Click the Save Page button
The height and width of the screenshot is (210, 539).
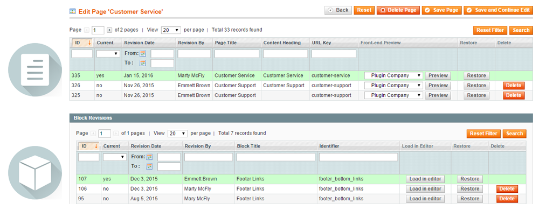pos(442,10)
